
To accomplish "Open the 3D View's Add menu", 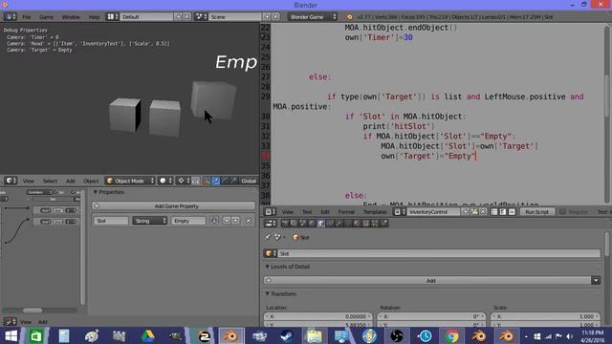I will point(70,181).
